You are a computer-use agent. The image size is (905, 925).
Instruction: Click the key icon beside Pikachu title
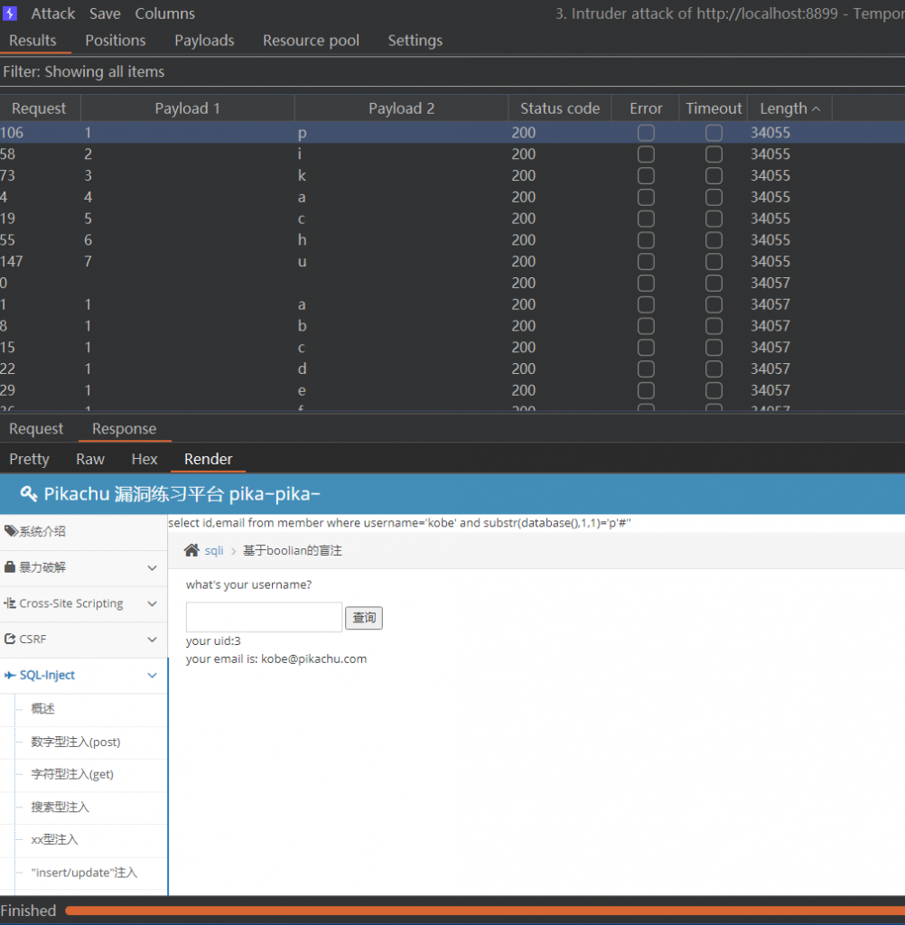[x=29, y=494]
